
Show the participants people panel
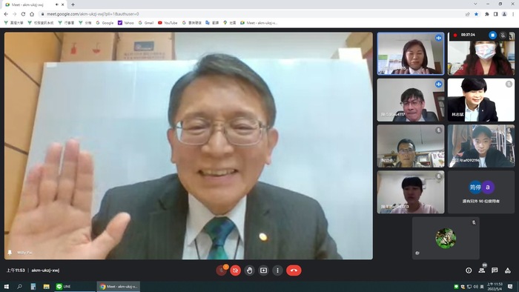tap(482, 271)
